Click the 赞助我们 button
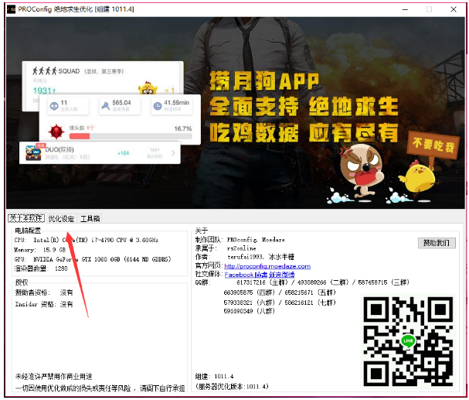 pyautogui.click(x=437, y=243)
